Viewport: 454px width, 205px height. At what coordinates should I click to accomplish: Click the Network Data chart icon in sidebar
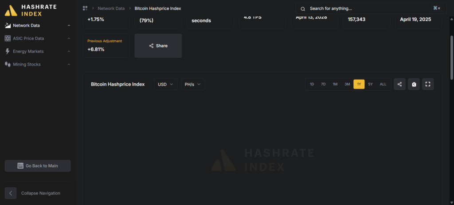pyautogui.click(x=8, y=25)
